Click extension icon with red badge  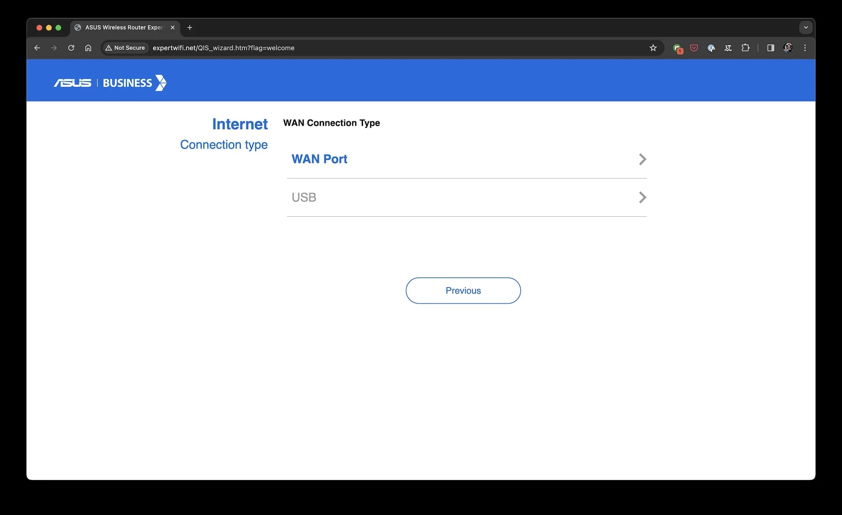pyautogui.click(x=678, y=49)
